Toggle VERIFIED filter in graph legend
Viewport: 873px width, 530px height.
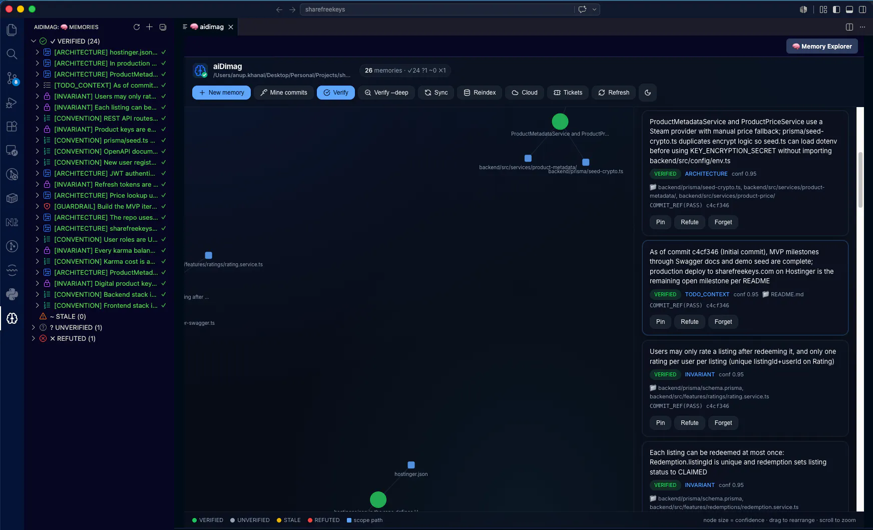(208, 520)
